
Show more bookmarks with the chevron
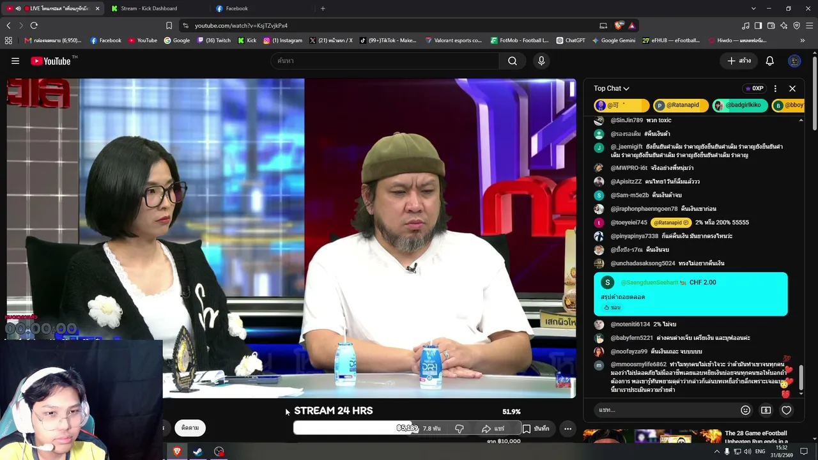[x=802, y=40]
